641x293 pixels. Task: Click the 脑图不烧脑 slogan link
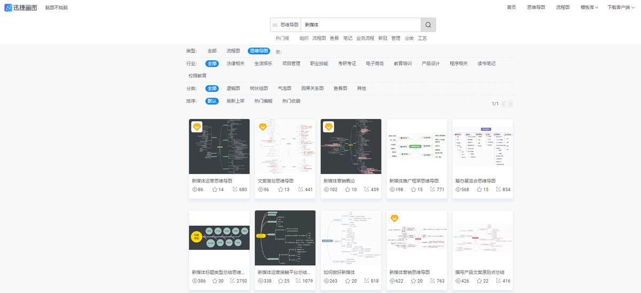tap(57, 8)
